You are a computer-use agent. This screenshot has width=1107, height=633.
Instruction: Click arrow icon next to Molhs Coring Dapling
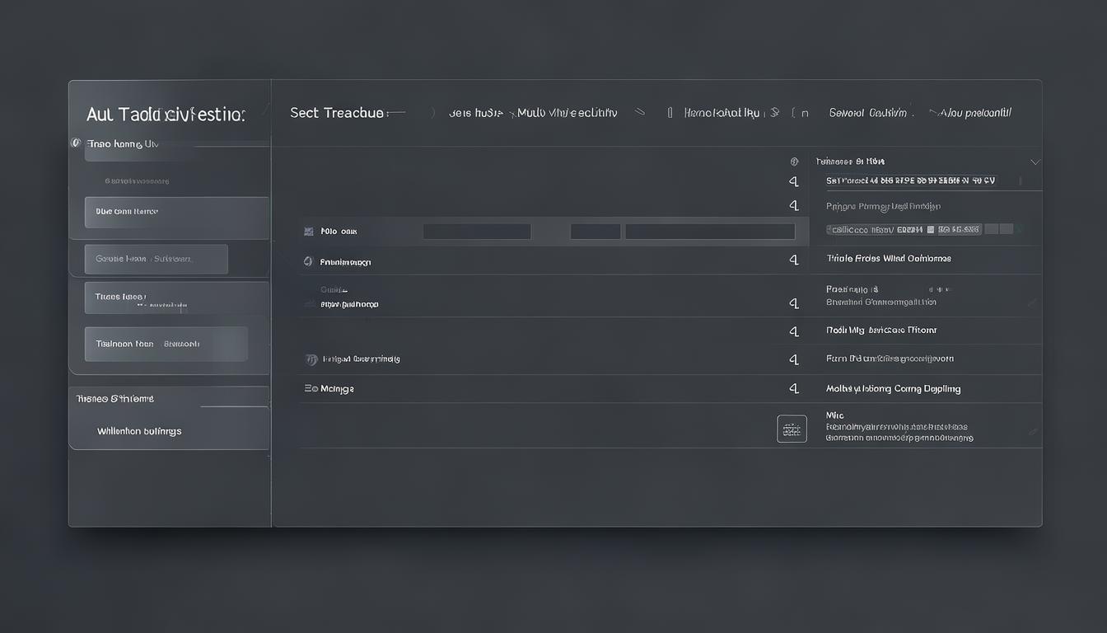point(793,387)
